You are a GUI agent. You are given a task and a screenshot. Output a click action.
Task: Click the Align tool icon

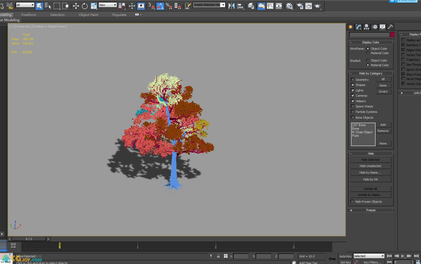coord(240,6)
